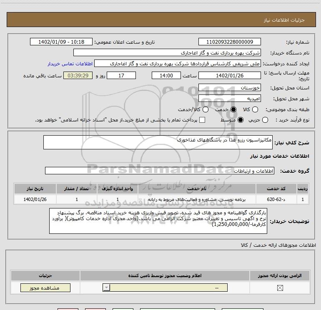Click the service name cell برنامه نویسی
Viewport: 321px width, 310px height.
[x=197, y=199]
